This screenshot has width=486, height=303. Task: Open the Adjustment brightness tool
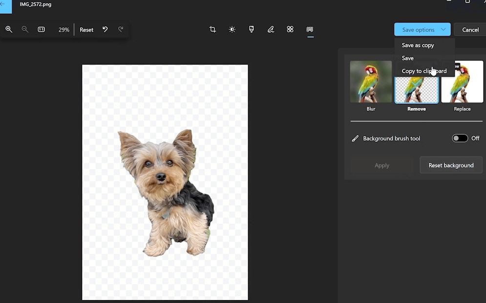232,29
